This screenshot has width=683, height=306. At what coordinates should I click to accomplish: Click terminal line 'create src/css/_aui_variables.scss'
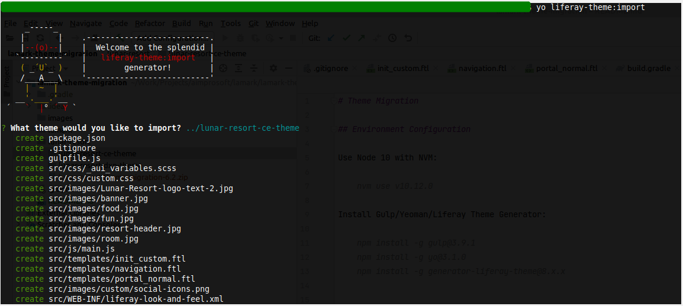pos(96,168)
